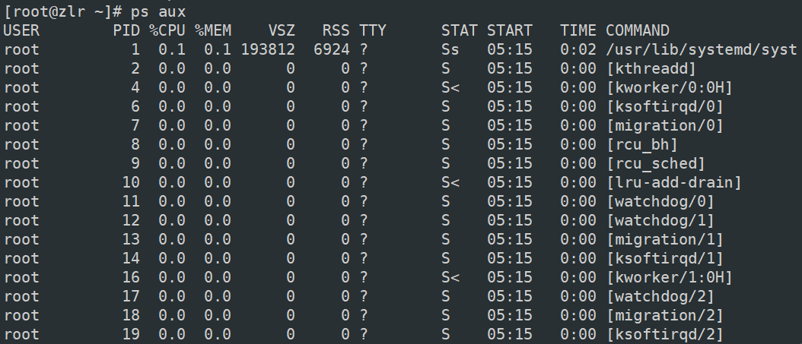This screenshot has width=802, height=344.
Task: Click the [migration/0] process name
Action: click(665, 125)
